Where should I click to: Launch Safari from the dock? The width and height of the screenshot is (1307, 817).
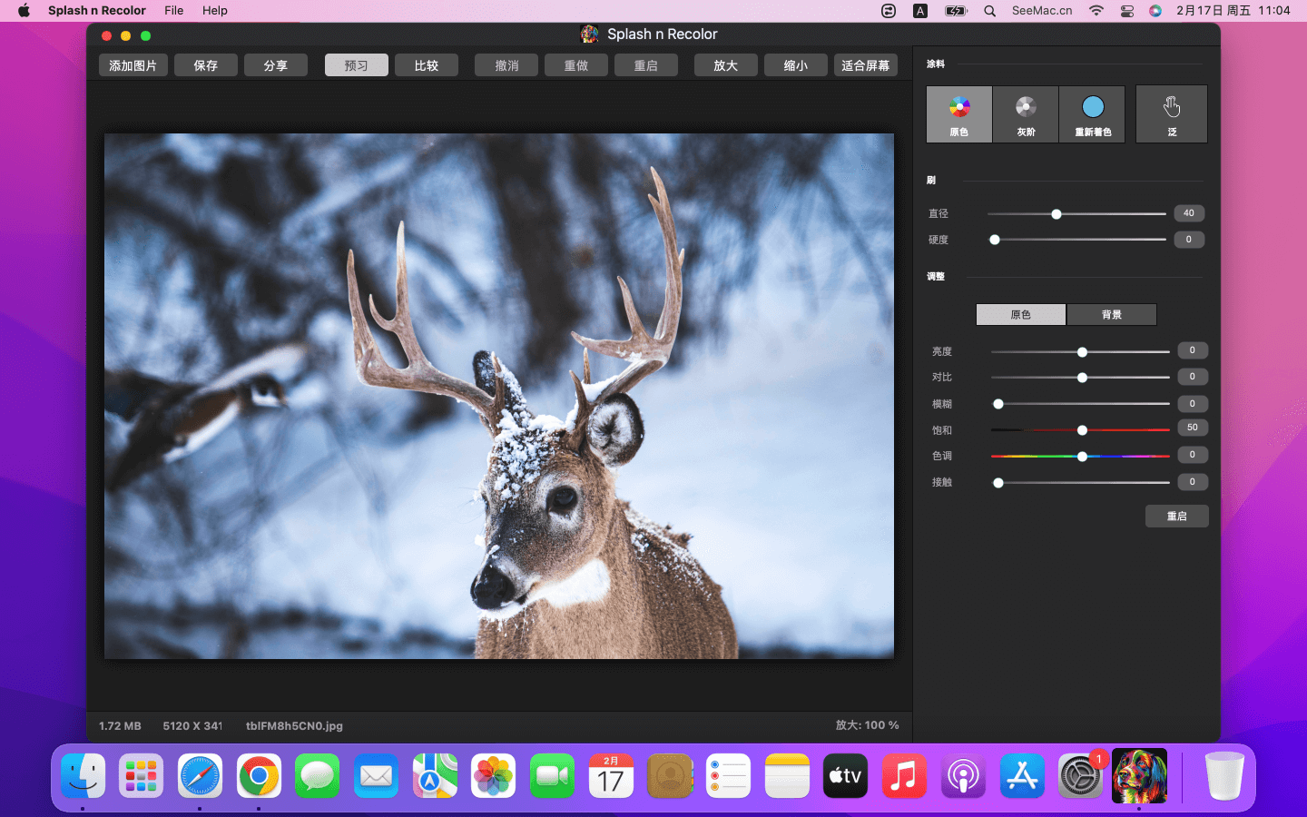coord(200,777)
